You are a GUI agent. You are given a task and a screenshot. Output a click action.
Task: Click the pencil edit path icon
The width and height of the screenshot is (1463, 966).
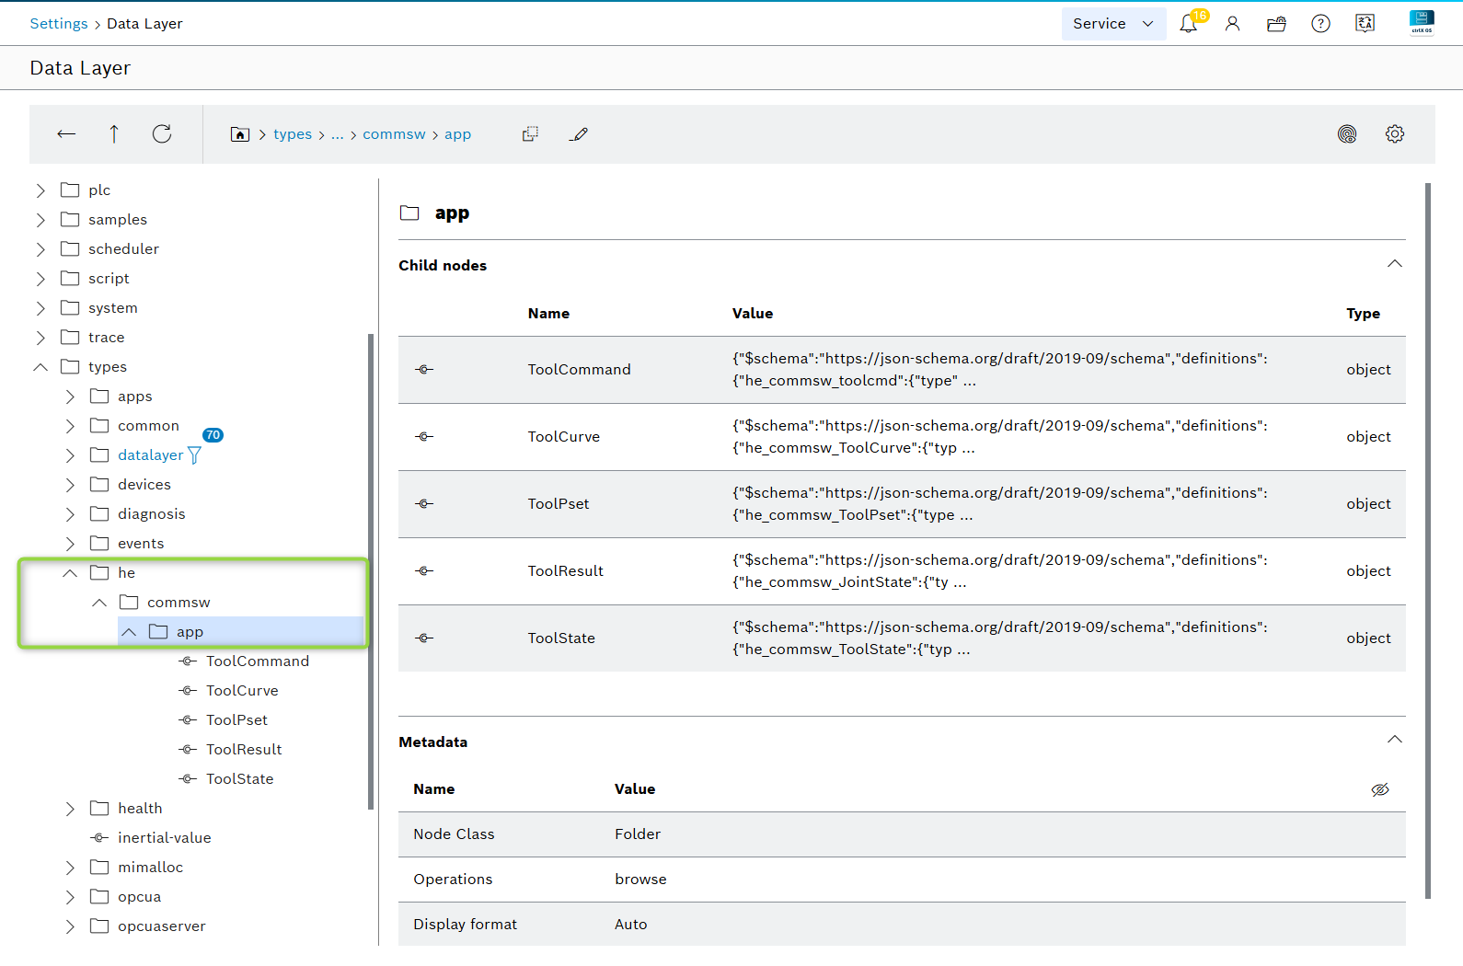coord(579,134)
